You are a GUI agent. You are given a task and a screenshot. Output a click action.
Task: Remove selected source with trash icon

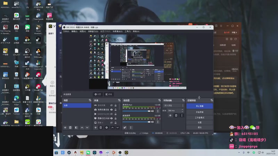click(101, 128)
